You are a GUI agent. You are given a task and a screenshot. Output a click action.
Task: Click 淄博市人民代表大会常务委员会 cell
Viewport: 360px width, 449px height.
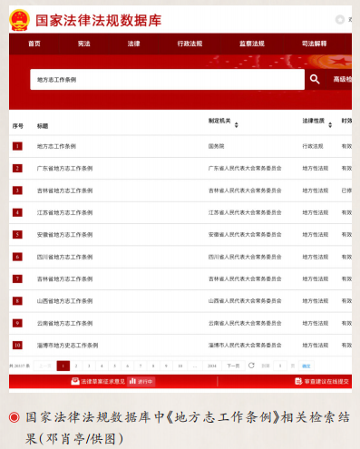(245, 346)
